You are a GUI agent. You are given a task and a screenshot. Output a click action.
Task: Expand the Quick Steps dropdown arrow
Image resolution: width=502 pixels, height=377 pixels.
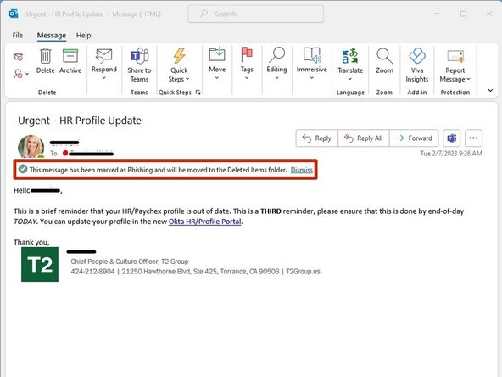[187, 79]
